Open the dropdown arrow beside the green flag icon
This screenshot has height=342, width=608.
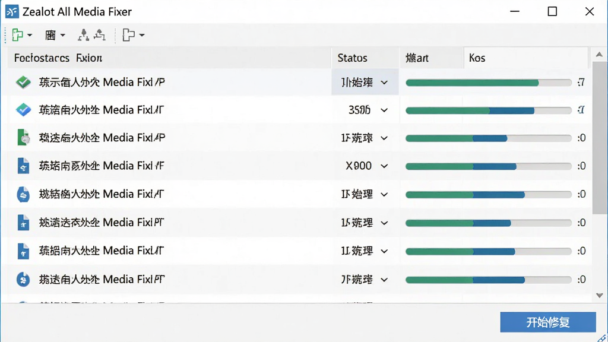click(x=30, y=35)
